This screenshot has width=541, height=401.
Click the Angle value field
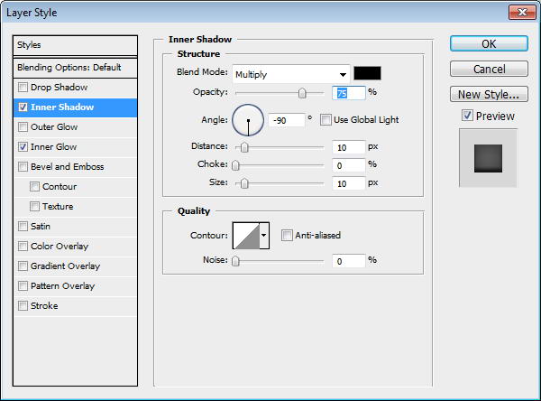coord(287,120)
